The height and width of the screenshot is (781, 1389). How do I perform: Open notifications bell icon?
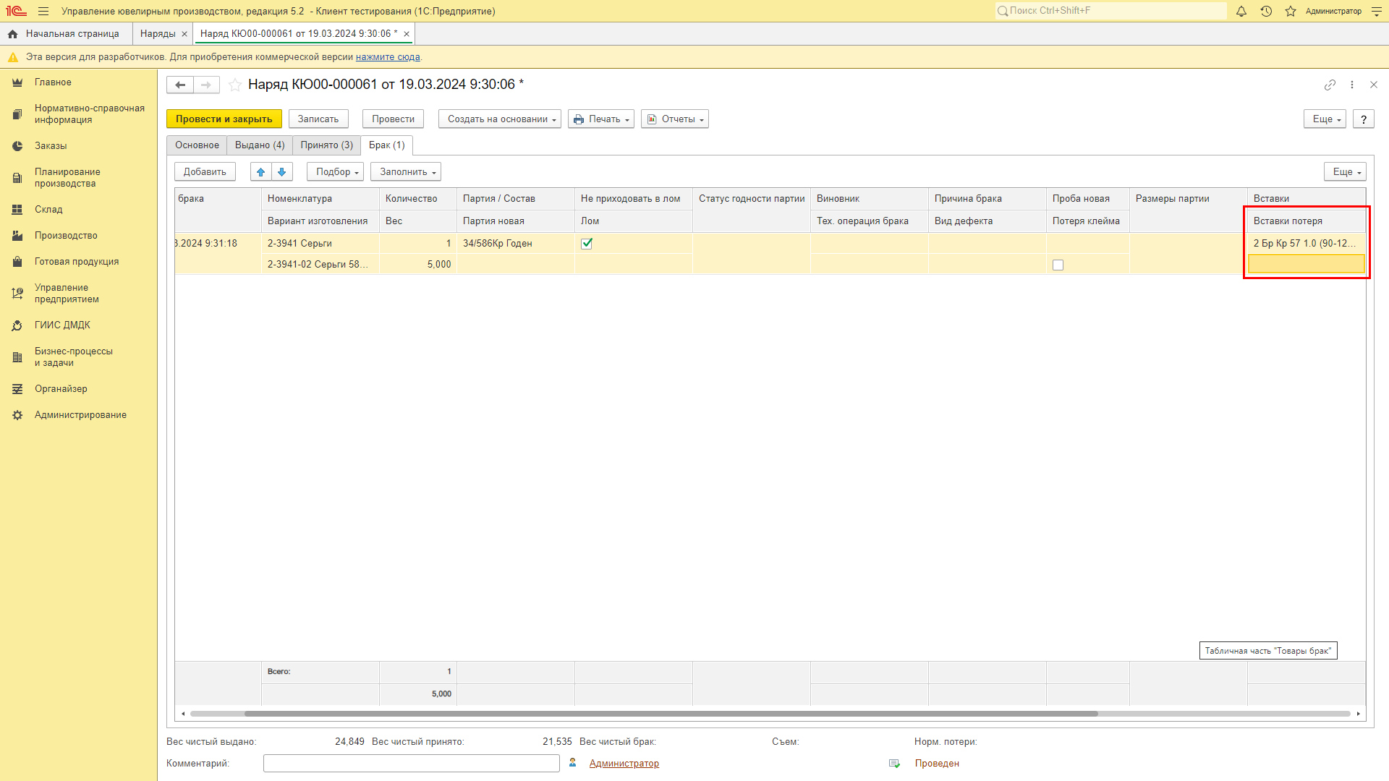pyautogui.click(x=1241, y=11)
